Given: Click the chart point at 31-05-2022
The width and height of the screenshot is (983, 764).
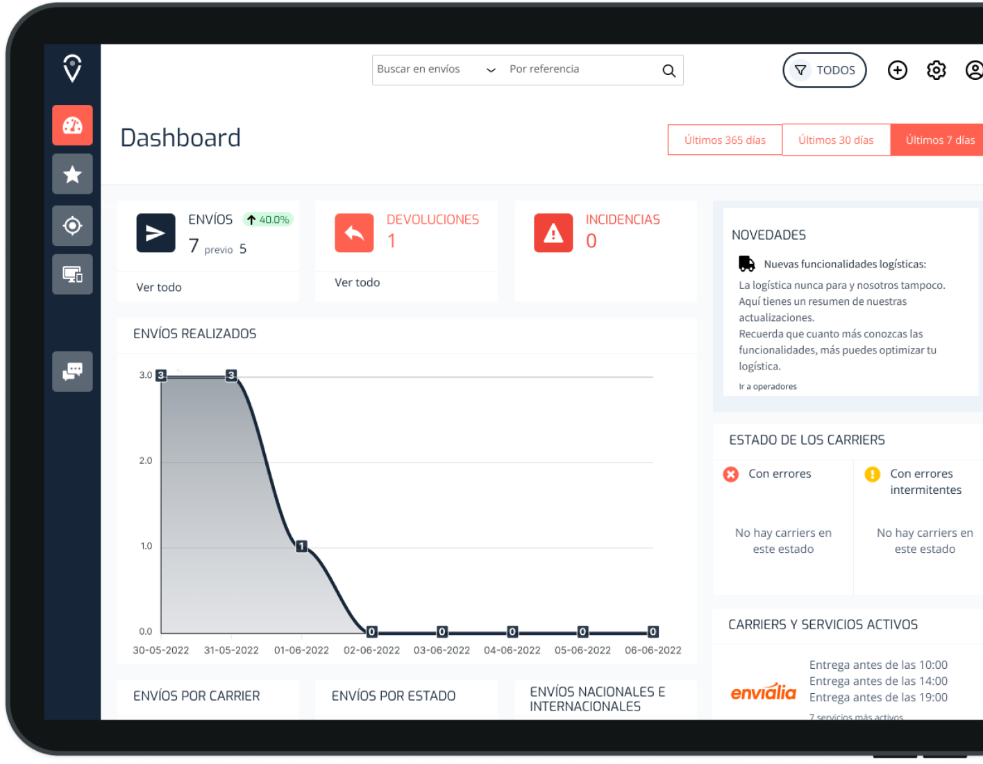Looking at the screenshot, I should 231,376.
